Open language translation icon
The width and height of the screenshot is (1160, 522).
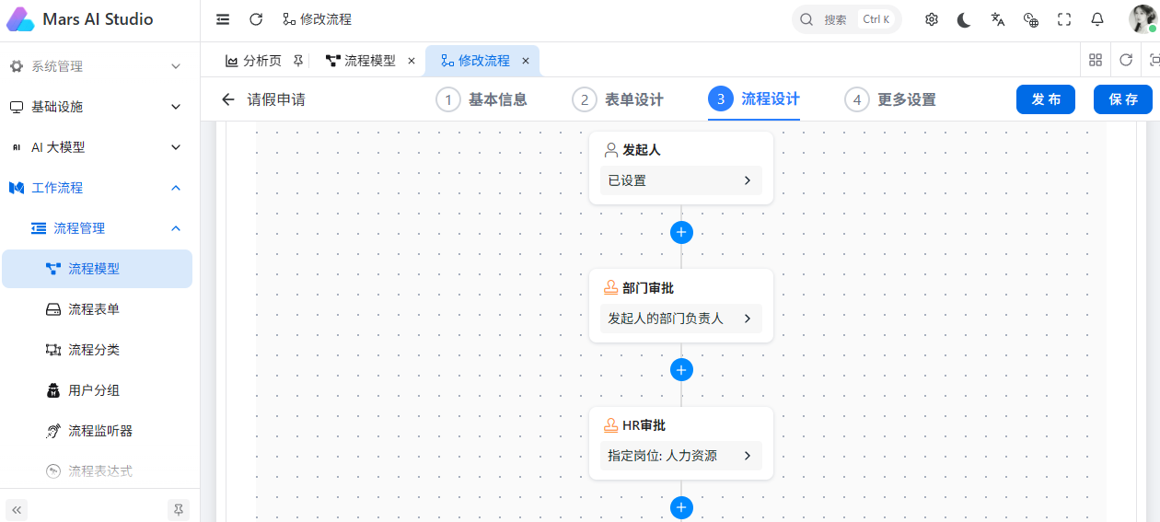[997, 19]
